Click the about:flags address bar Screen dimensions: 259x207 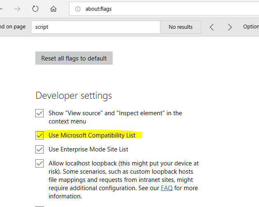(164, 9)
